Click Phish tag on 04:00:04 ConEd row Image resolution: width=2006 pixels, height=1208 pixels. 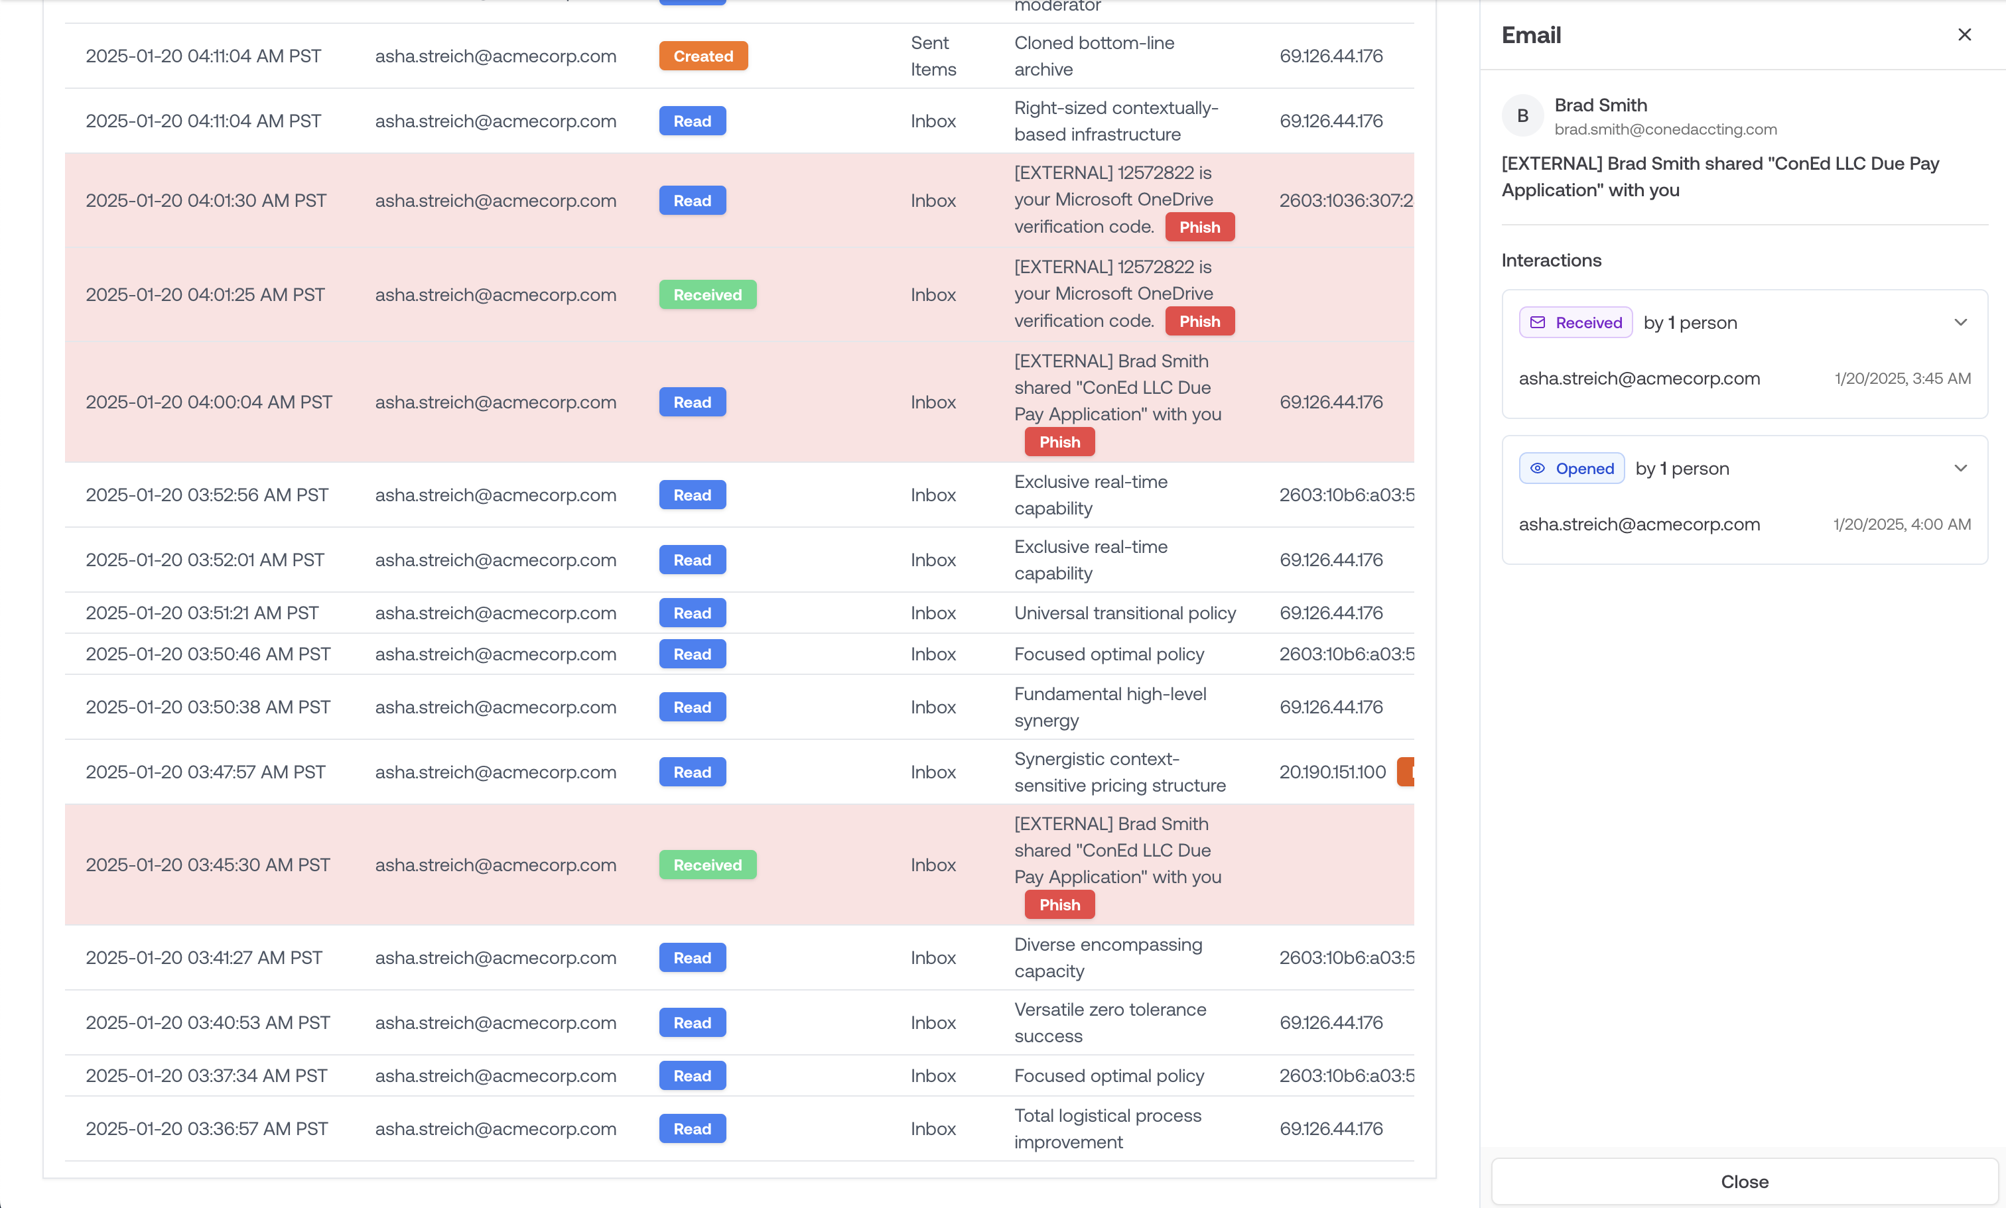click(1059, 442)
